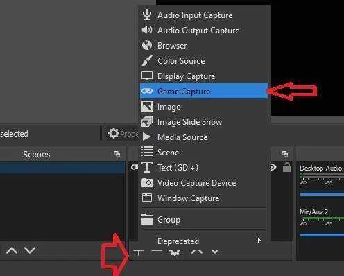Click the T icon beside Text (GDI+)

click(x=147, y=167)
